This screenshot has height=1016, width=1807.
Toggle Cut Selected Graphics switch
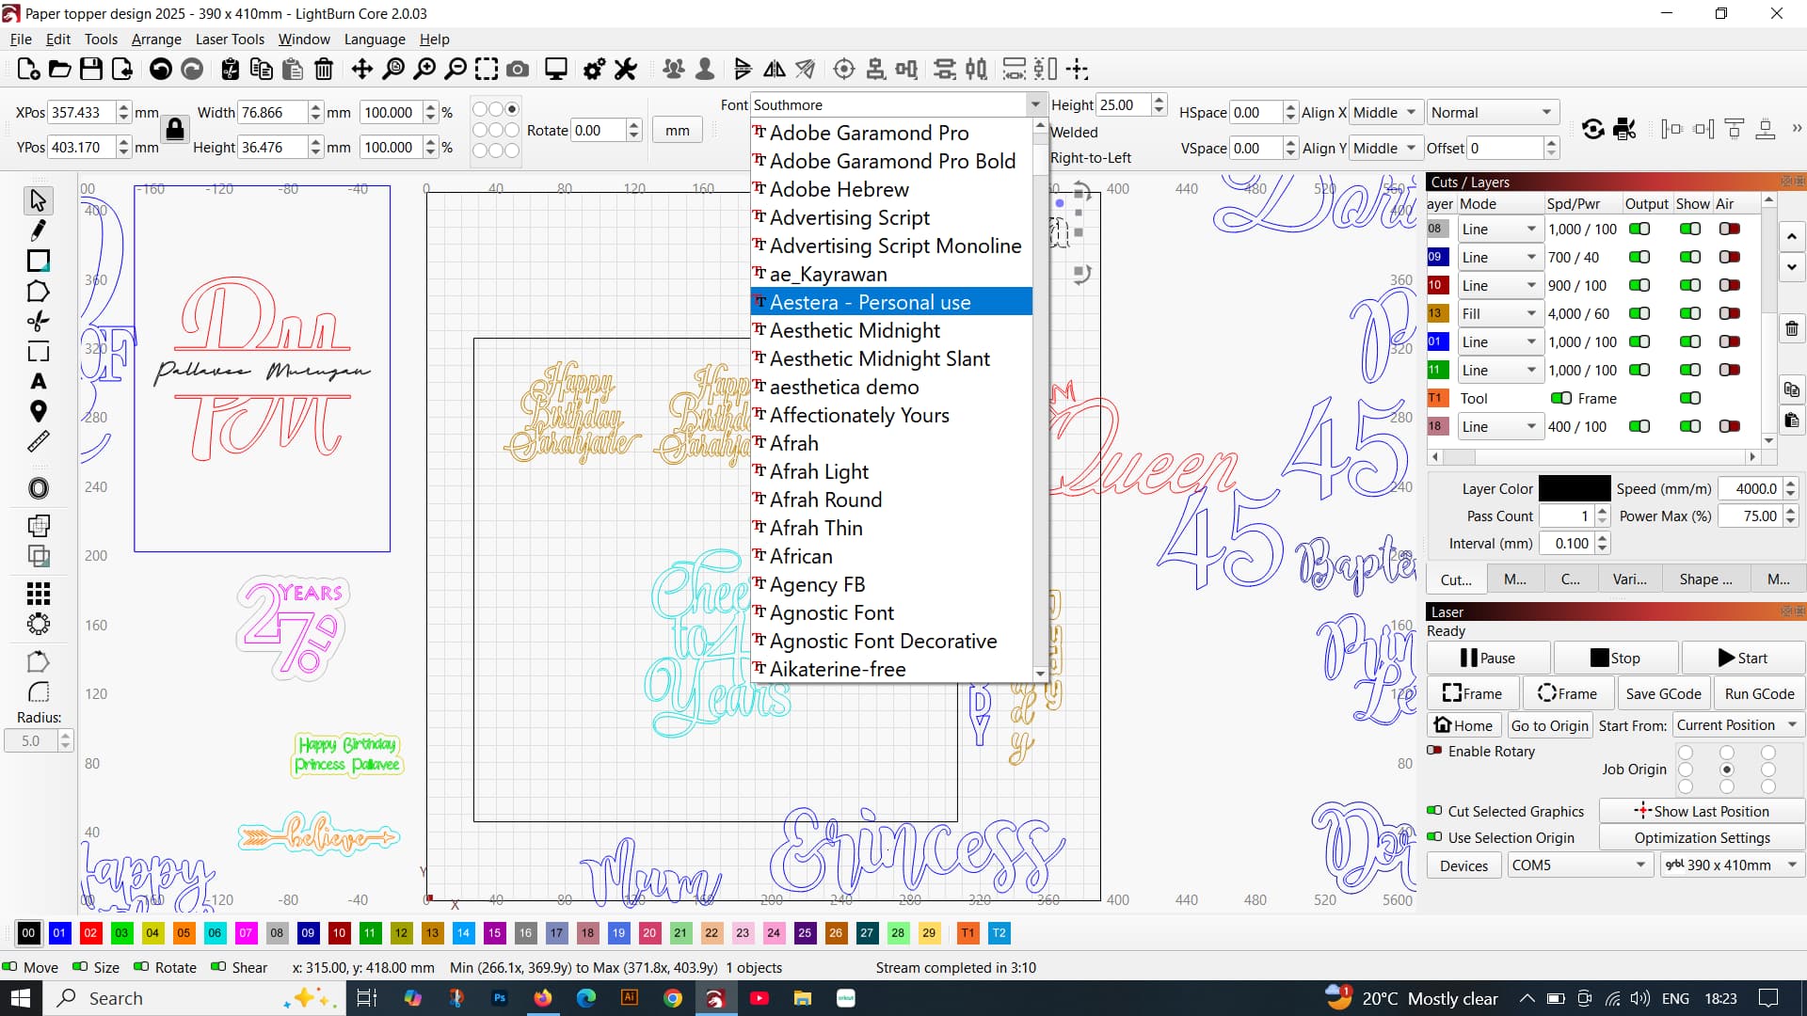pyautogui.click(x=1434, y=811)
